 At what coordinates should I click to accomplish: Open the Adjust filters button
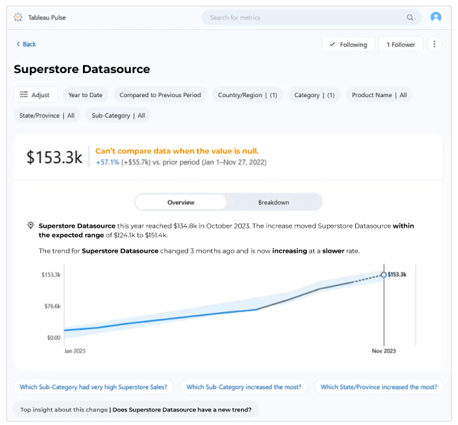point(35,94)
